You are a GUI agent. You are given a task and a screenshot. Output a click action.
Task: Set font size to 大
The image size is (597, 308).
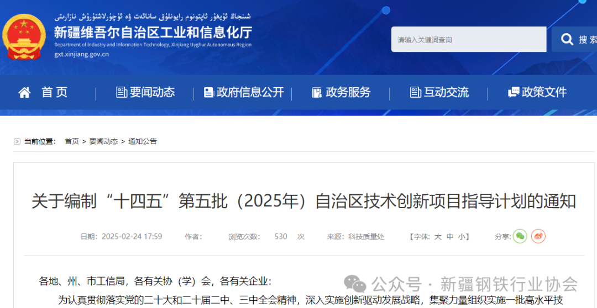pyautogui.click(x=438, y=237)
